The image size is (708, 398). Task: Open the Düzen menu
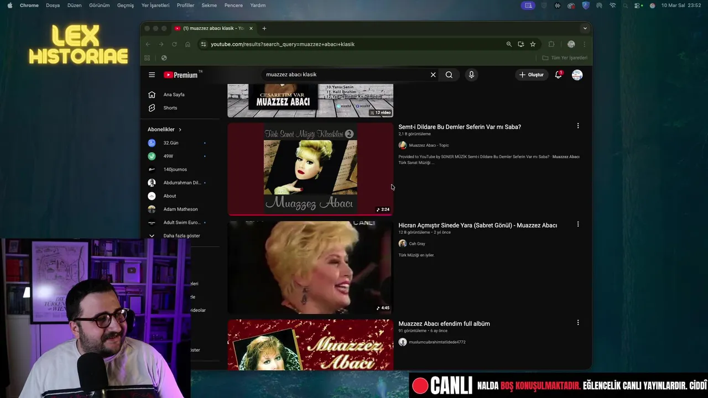(75, 6)
